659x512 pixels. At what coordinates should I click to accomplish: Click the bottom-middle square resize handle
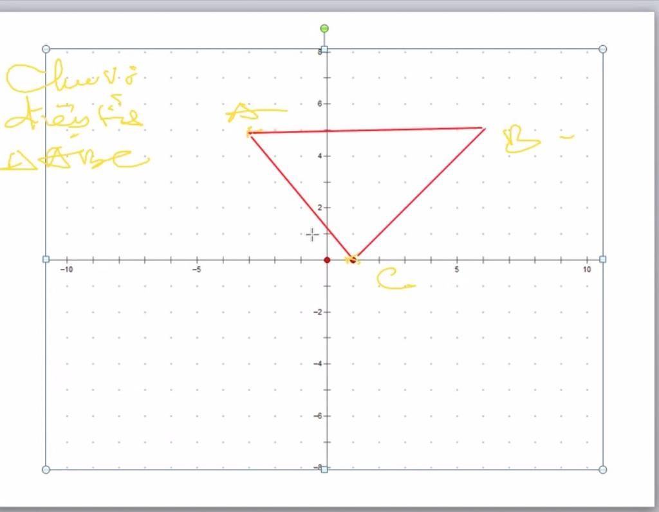click(x=324, y=470)
